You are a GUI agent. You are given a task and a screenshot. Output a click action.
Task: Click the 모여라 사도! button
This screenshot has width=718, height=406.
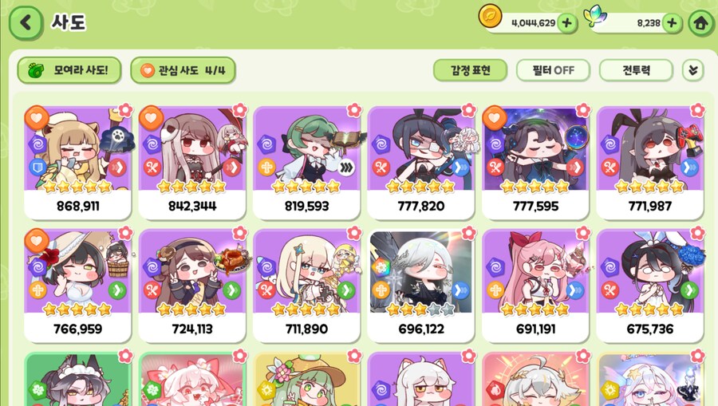69,70
